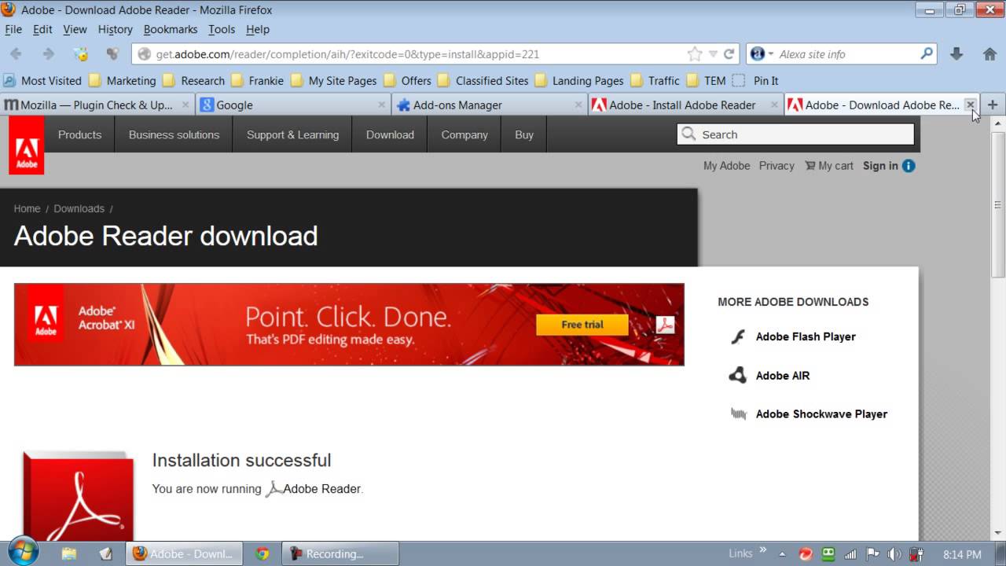1006x566 pixels.
Task: Open the Products navigation item
Action: (79, 134)
